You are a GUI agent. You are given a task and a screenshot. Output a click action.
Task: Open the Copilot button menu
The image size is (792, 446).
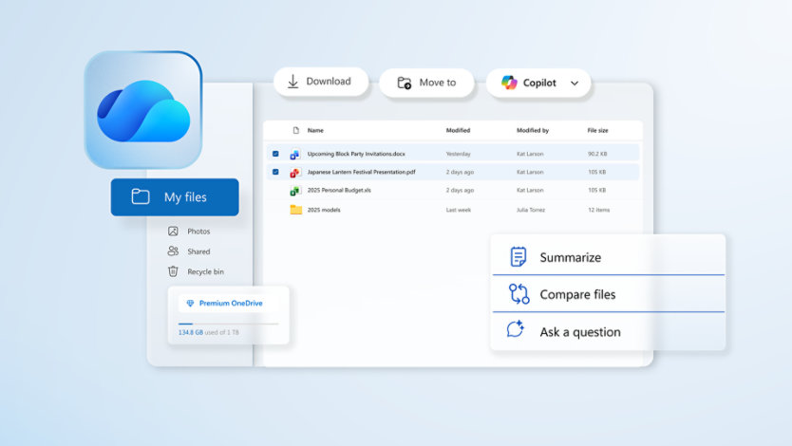pos(538,83)
